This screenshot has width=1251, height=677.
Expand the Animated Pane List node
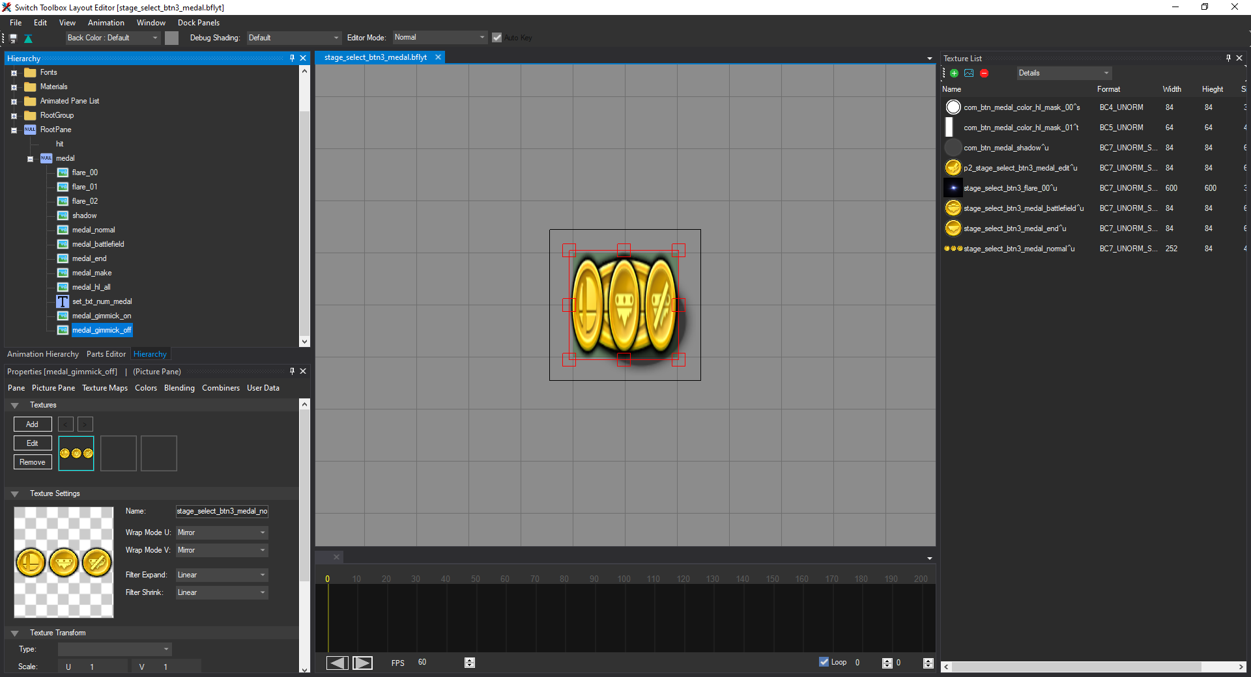(x=14, y=102)
